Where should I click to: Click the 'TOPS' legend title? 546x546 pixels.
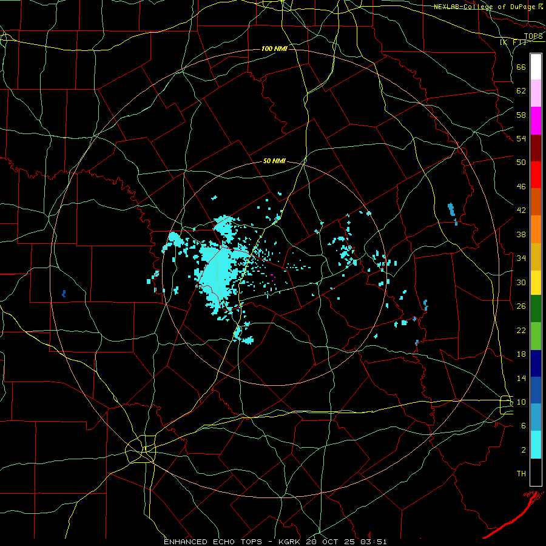[x=533, y=36]
